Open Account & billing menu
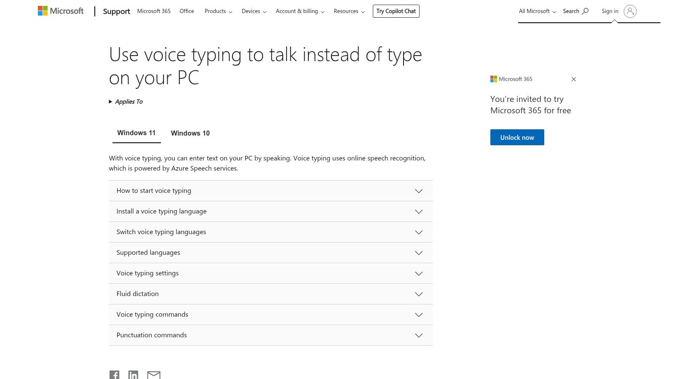674x379 pixels. tap(300, 11)
